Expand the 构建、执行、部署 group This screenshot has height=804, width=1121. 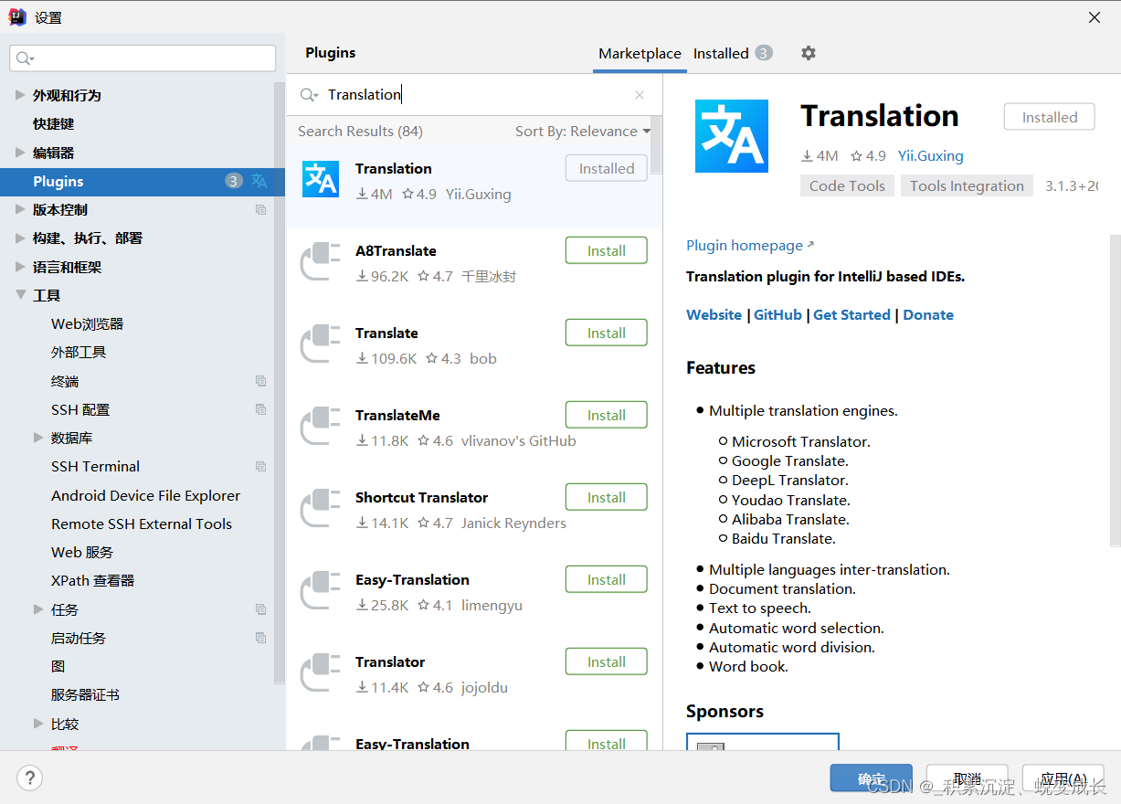coord(20,238)
